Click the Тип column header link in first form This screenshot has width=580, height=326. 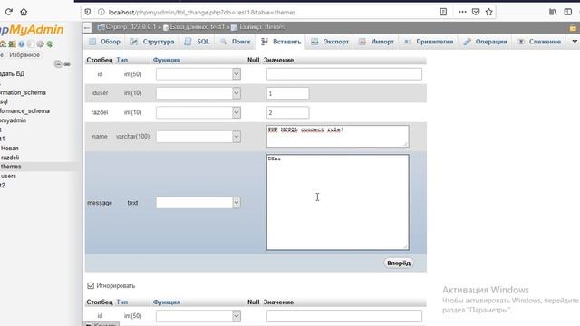[122, 60]
